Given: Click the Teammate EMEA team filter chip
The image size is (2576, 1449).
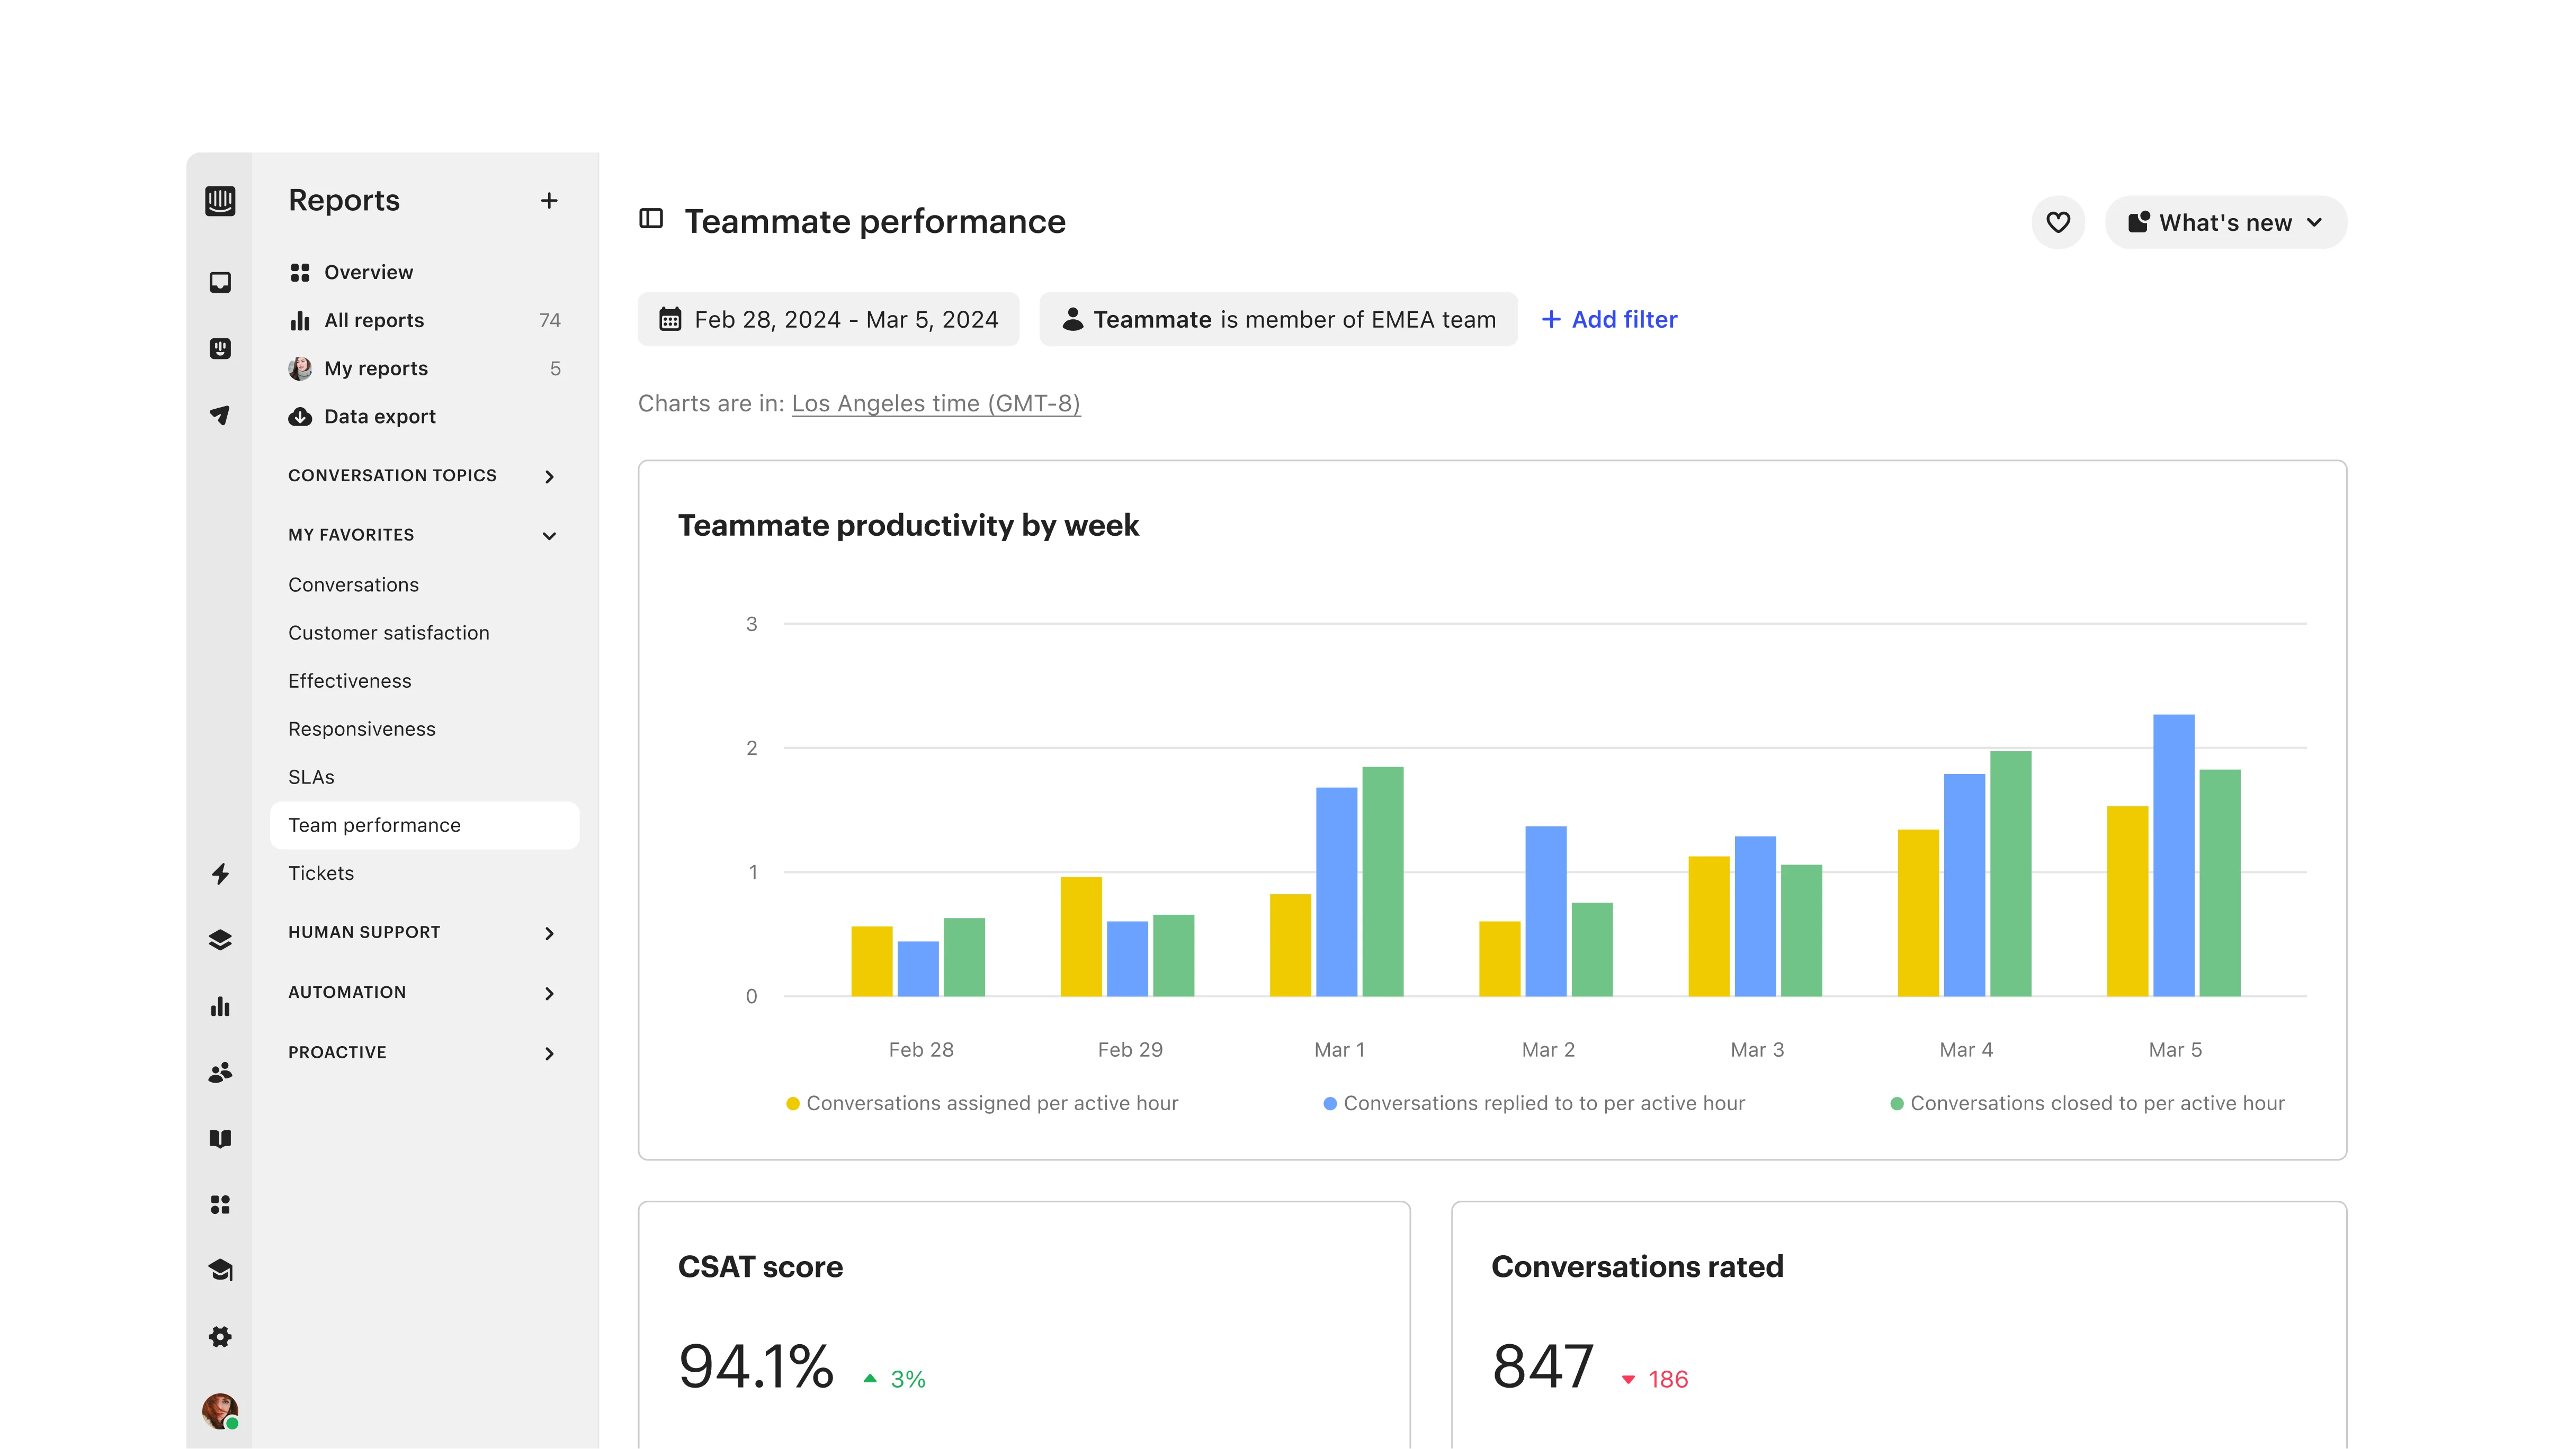Looking at the screenshot, I should 1279,319.
